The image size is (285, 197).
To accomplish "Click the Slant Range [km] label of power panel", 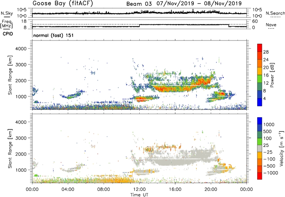I will point(10,75).
